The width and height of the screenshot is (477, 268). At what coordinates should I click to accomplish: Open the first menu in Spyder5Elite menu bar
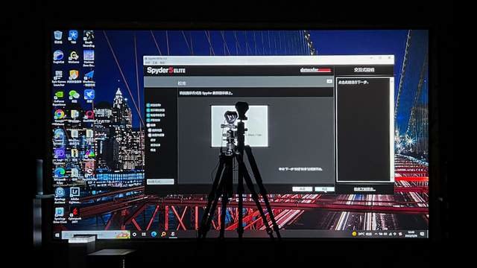pos(148,63)
